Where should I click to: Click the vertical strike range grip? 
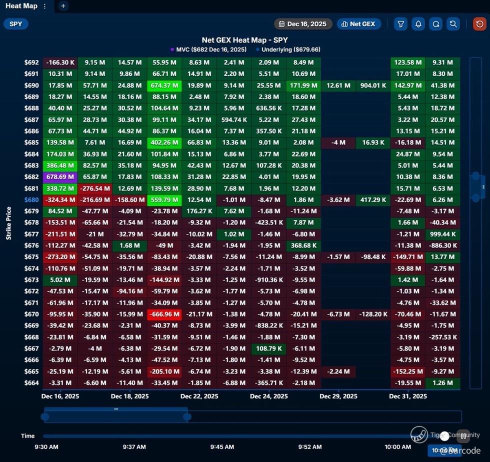[483, 187]
